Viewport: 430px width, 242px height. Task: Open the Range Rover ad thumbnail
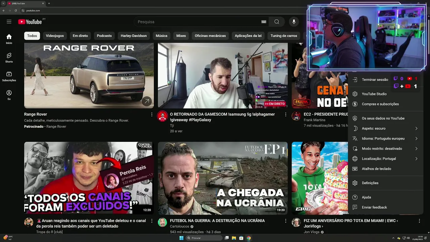89,76
